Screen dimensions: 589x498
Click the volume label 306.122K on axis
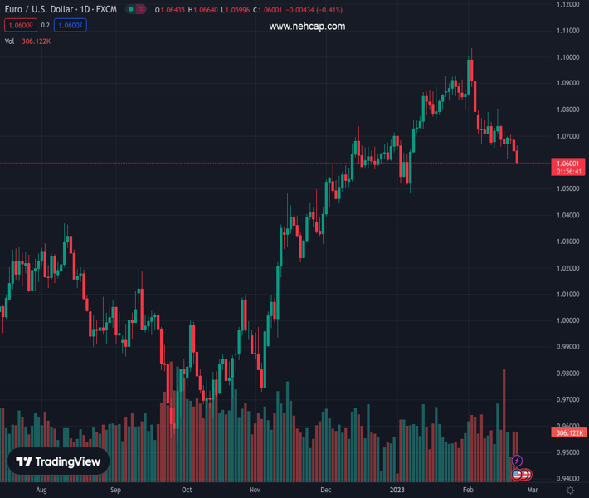coord(568,432)
